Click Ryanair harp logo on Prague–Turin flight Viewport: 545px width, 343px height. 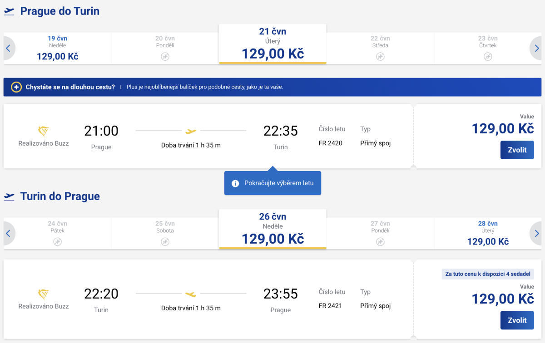point(44,132)
